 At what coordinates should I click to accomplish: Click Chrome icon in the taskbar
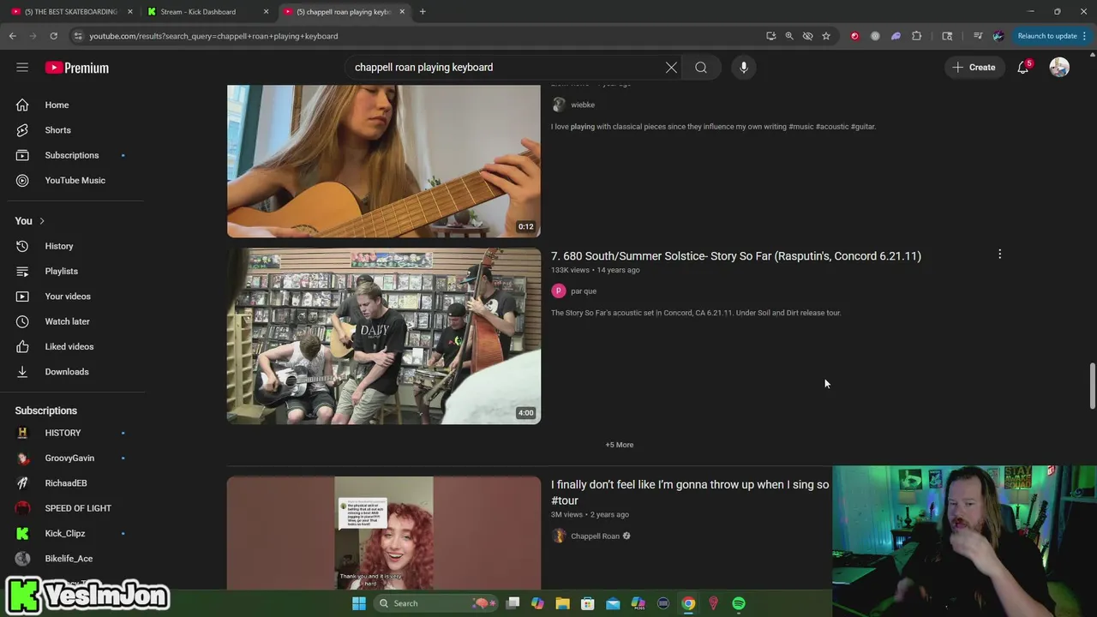(x=688, y=603)
